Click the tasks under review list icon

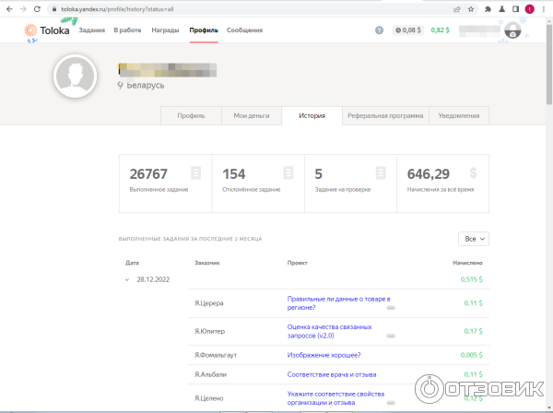point(381,172)
